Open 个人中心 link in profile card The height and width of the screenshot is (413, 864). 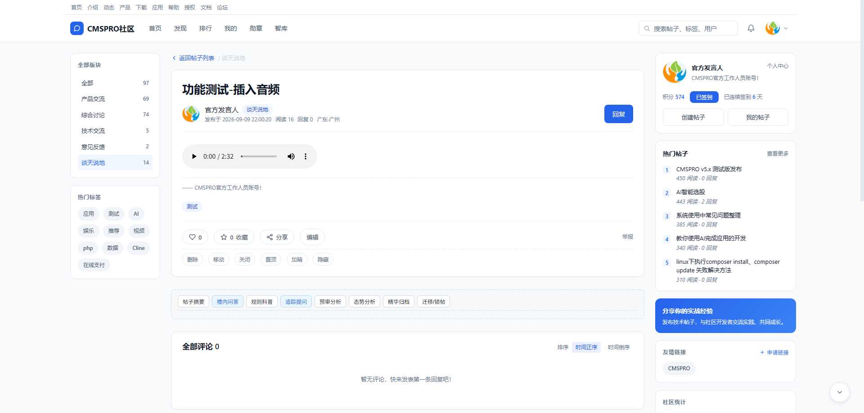point(778,66)
